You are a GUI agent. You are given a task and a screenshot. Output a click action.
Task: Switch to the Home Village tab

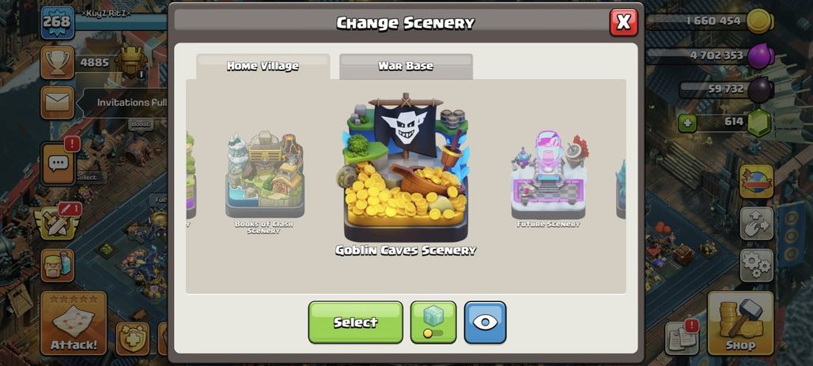pos(263,66)
